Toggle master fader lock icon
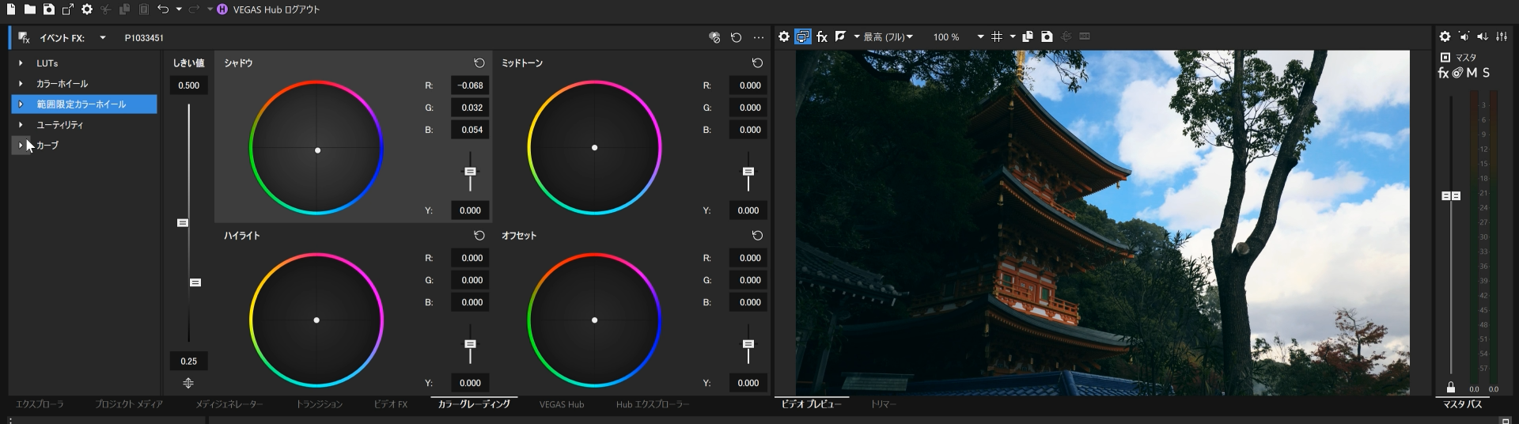1519x424 pixels. tap(1451, 388)
